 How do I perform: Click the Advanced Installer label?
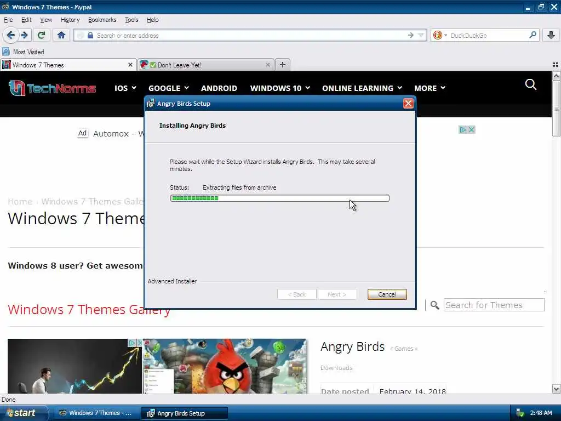pyautogui.click(x=172, y=281)
